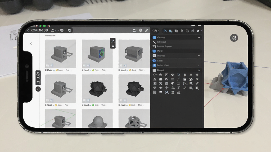Screen dimensions: 271x152
Task: Click the upload tray button near KOKONI3D
Action: (x=53, y=30)
